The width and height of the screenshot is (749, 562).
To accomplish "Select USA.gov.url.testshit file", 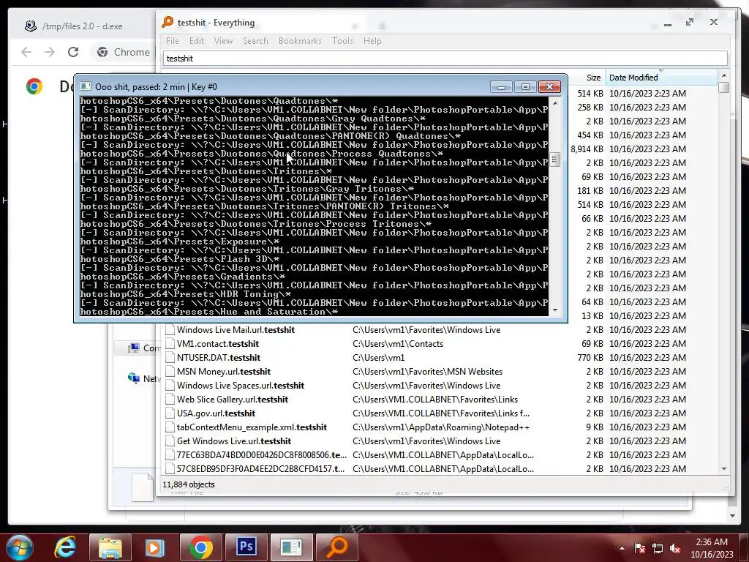I will tap(216, 413).
